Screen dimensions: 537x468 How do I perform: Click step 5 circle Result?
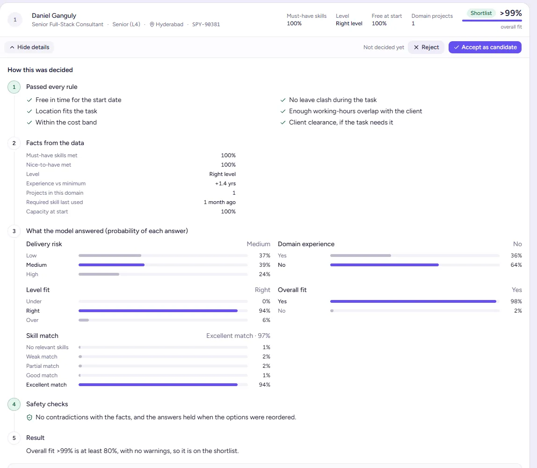point(14,438)
